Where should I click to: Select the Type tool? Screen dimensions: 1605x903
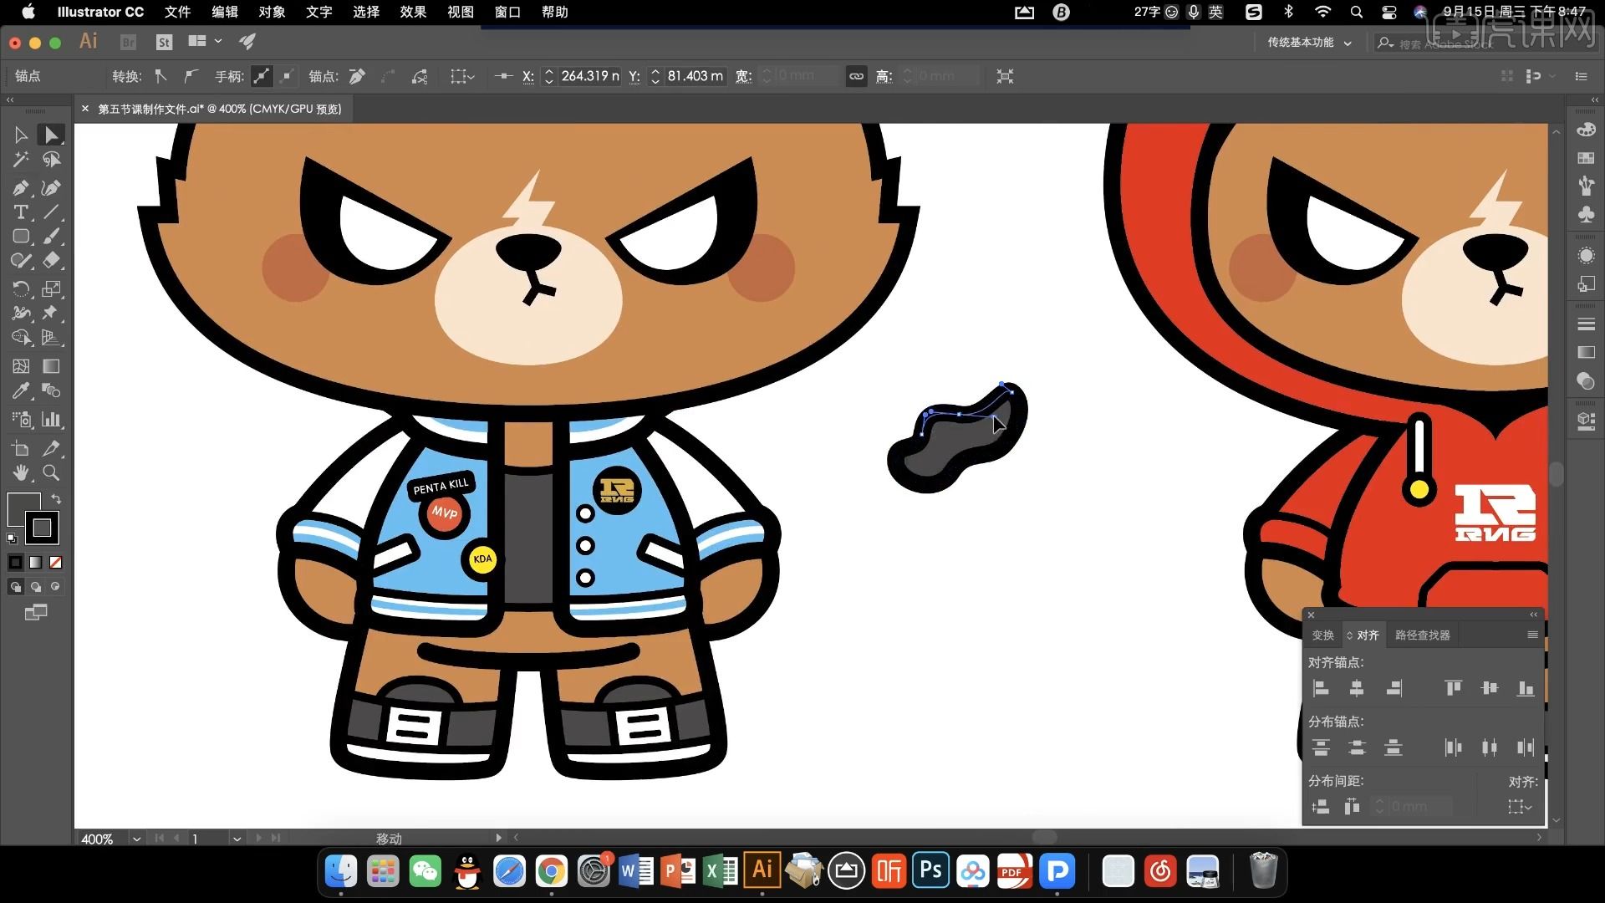point(21,212)
